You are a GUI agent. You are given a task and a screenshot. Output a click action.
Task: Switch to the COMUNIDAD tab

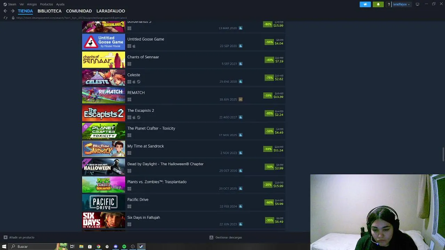tap(79, 11)
